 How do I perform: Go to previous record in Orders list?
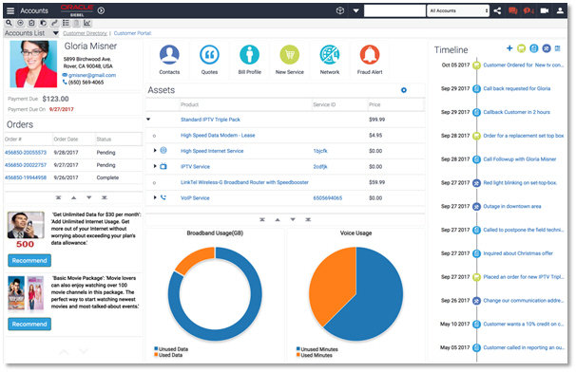tap(74, 197)
